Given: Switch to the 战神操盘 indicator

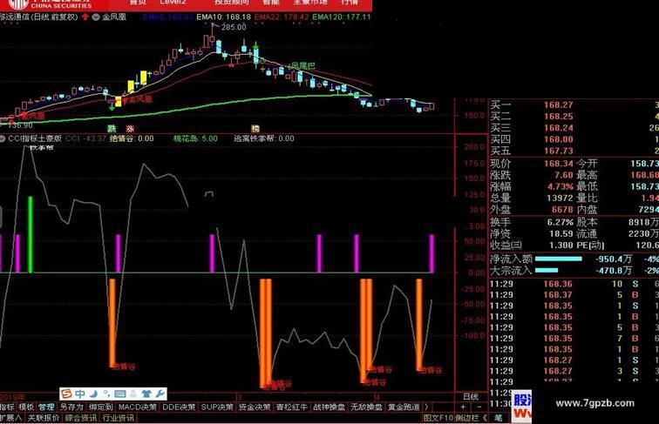Looking at the screenshot, I should [329, 407].
